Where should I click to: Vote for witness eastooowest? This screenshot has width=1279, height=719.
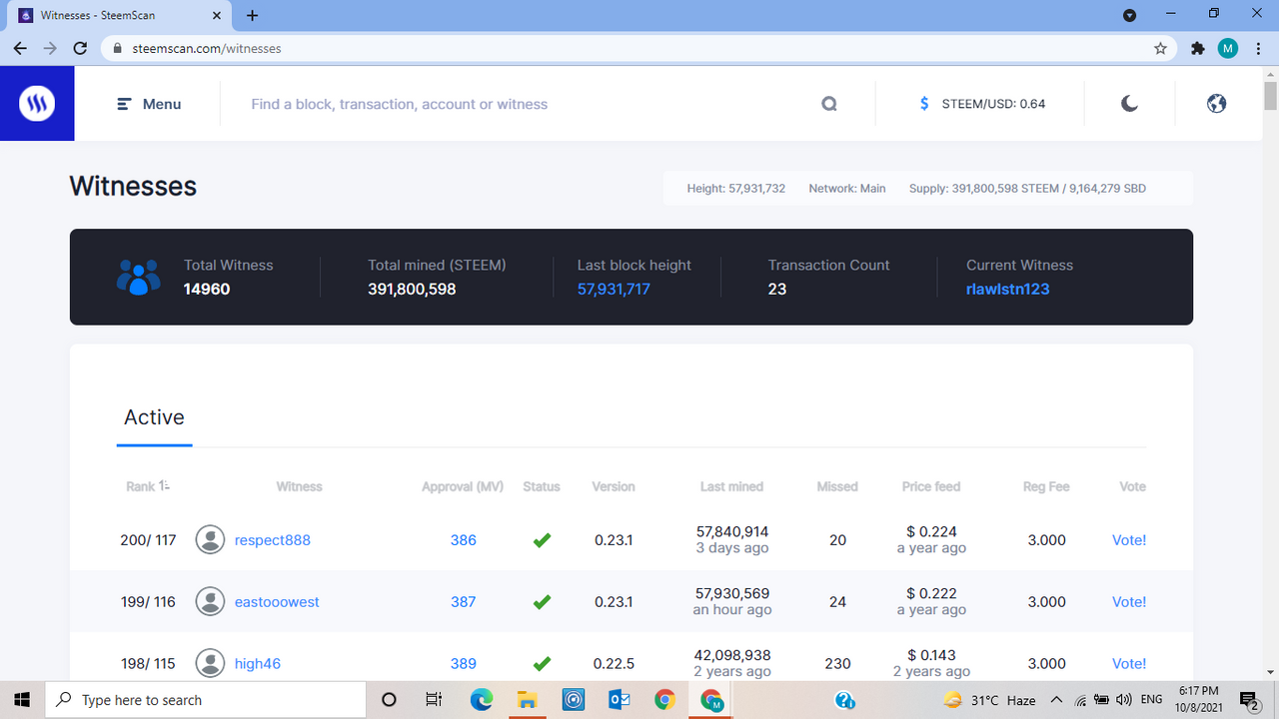(x=1129, y=602)
